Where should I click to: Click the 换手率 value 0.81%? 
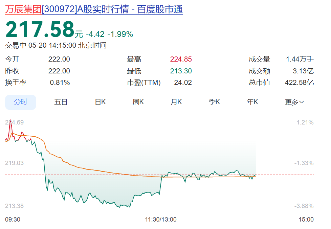pyautogui.click(x=60, y=83)
